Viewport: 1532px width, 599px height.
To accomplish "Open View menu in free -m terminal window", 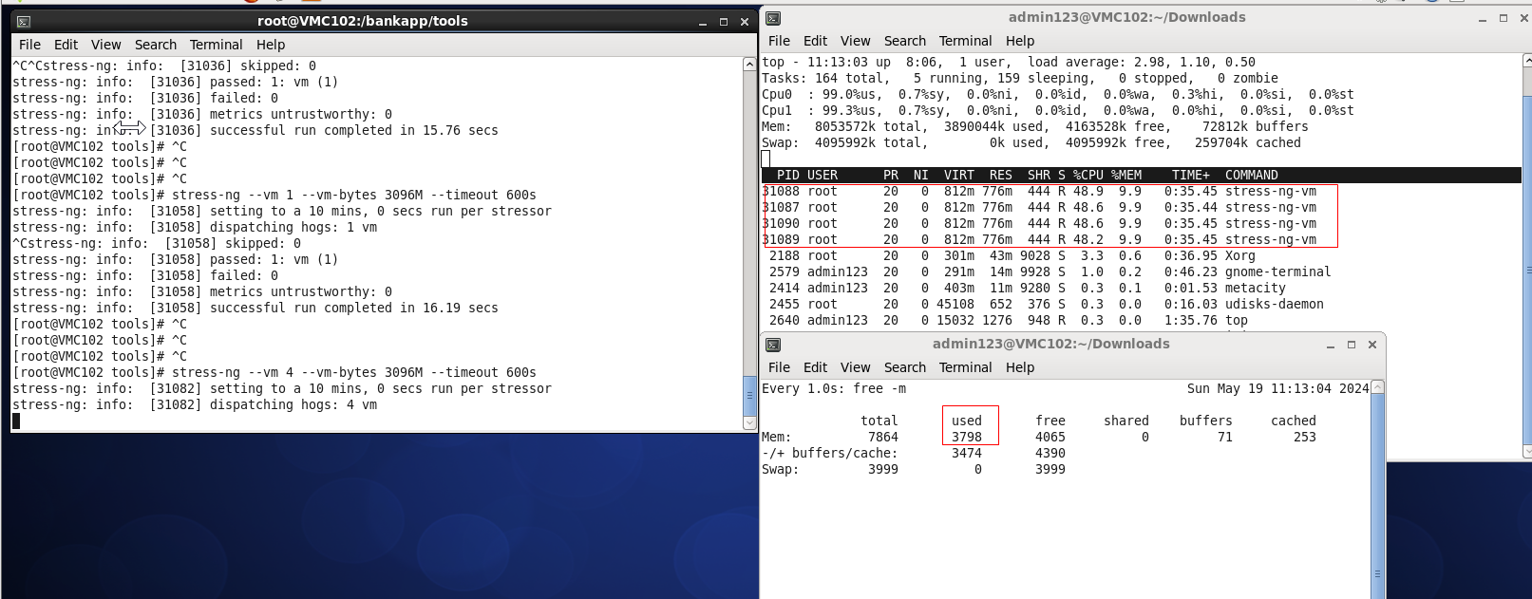I will pos(855,367).
